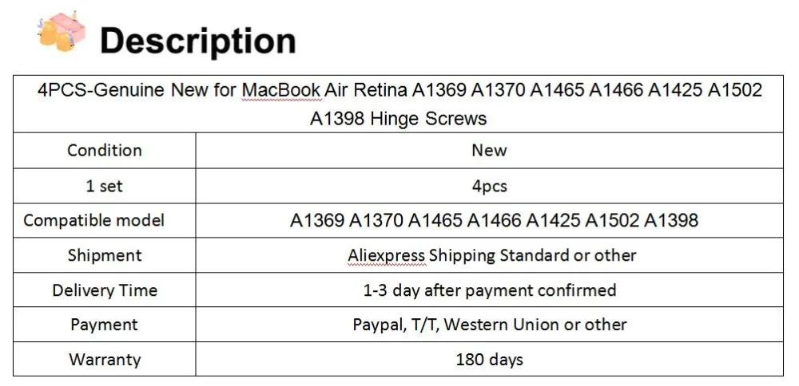This screenshot has height=386, width=799.
Task: Click the 180 days warranty value
Action: pos(489,360)
